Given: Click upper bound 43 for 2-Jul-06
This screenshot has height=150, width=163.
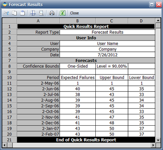Looking at the screenshot, I should pyautogui.click(x=112, y=94).
